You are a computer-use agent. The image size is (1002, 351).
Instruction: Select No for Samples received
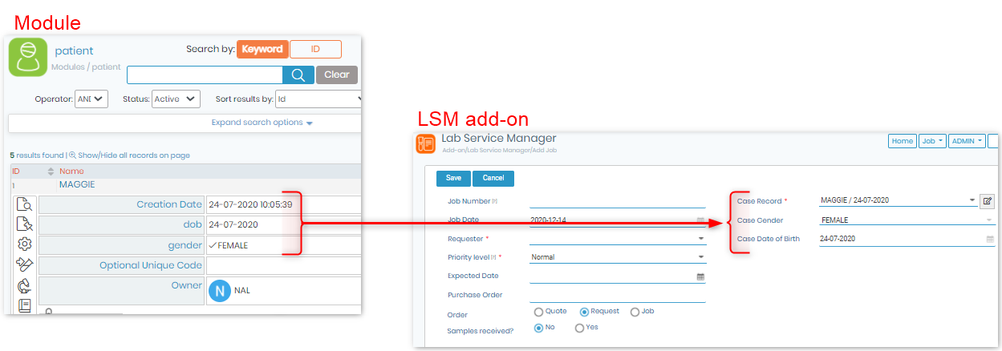[x=538, y=328]
